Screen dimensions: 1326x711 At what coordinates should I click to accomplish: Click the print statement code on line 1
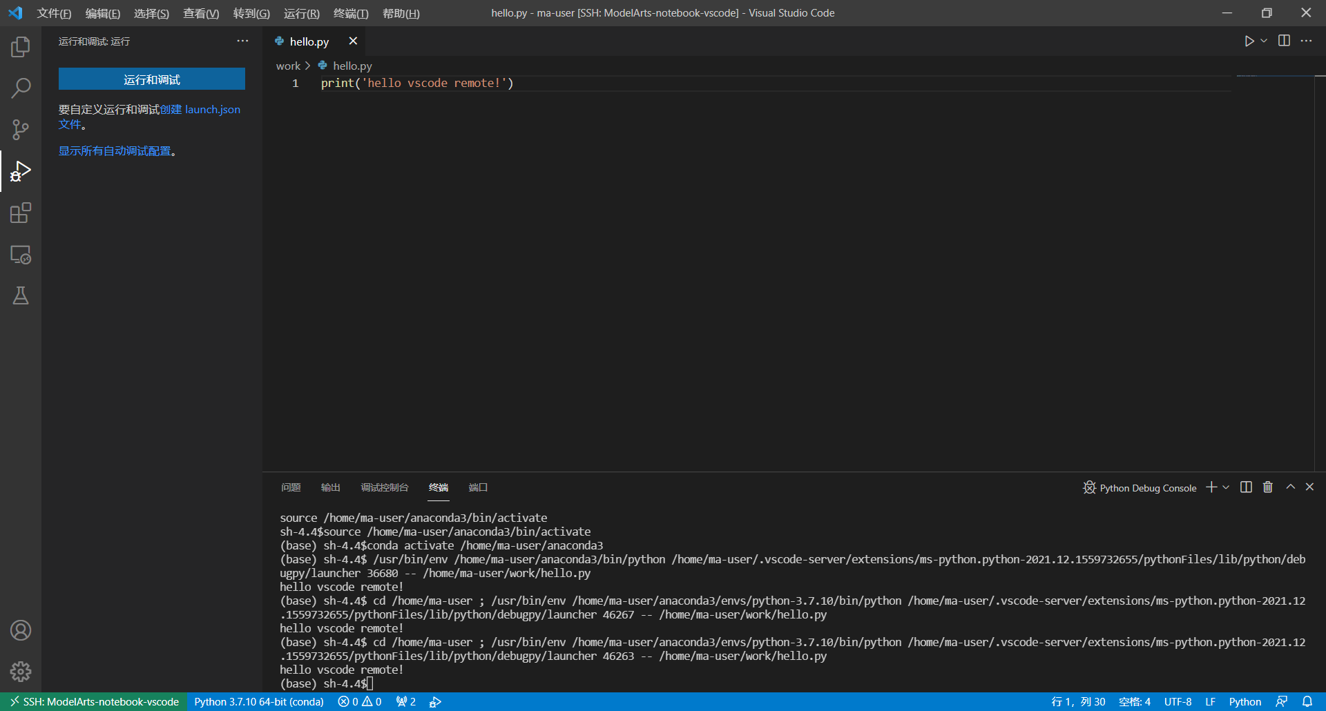[417, 84]
